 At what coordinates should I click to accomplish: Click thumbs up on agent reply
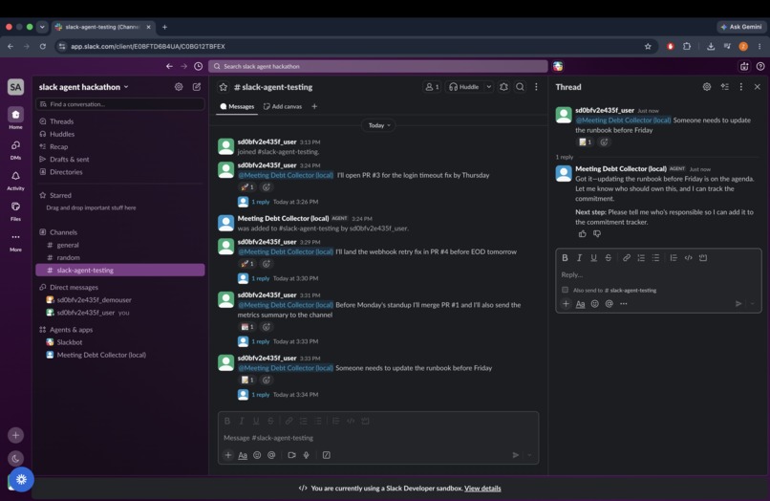[x=582, y=233]
